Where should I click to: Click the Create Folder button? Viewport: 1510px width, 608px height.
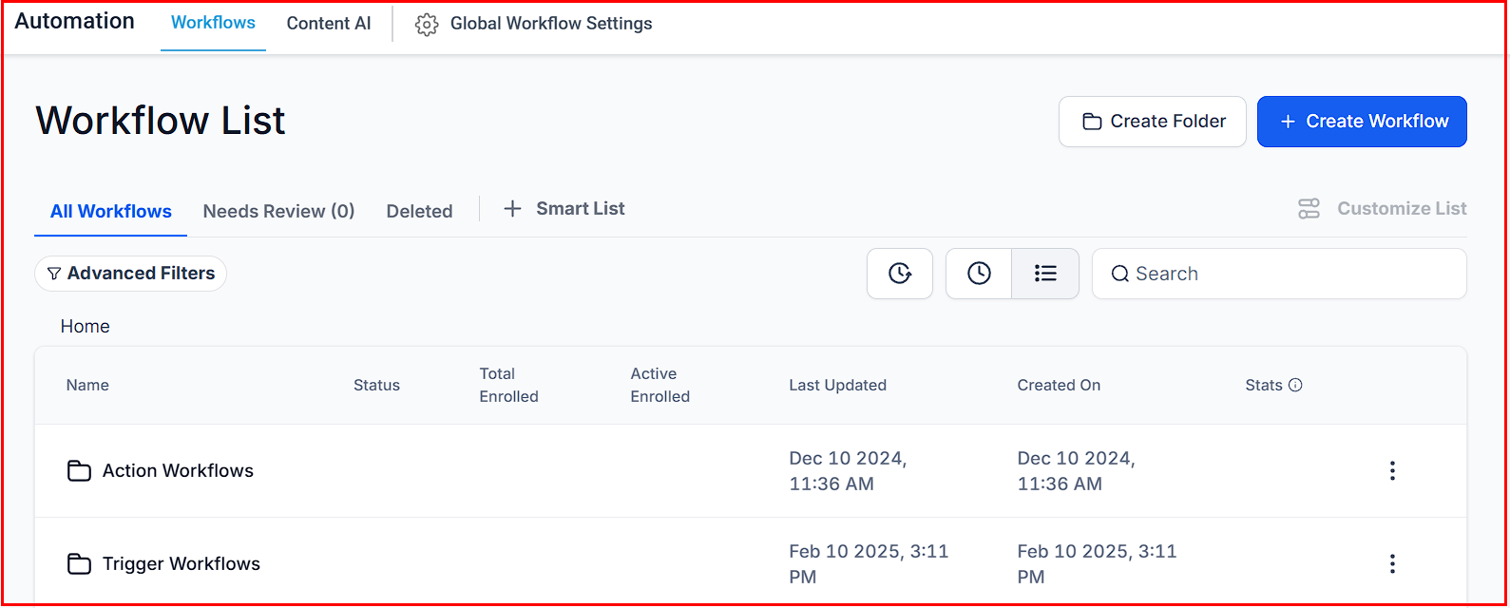pos(1152,122)
